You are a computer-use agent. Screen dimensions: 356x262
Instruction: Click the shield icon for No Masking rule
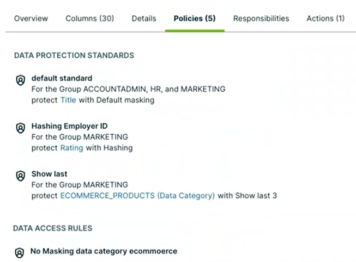[x=20, y=253]
